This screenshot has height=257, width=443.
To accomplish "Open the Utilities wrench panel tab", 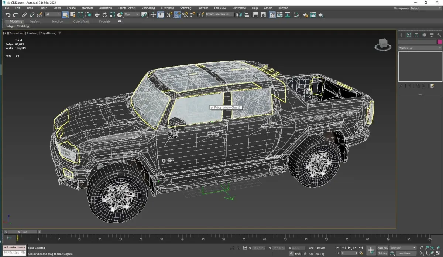I will pos(439,35).
